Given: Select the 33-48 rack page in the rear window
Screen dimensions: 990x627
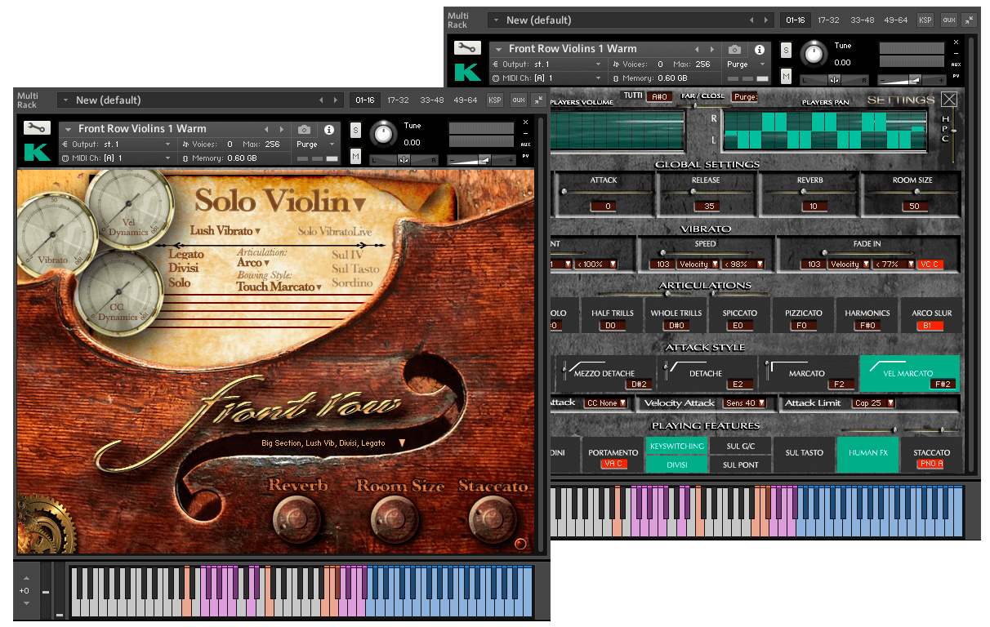Looking at the screenshot, I should coord(862,20).
